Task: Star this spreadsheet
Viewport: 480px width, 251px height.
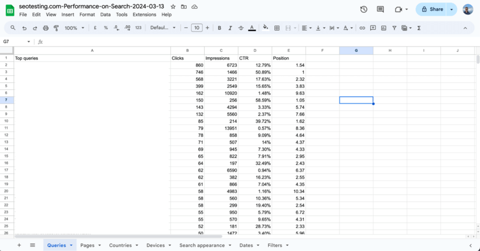Action: 173,7
